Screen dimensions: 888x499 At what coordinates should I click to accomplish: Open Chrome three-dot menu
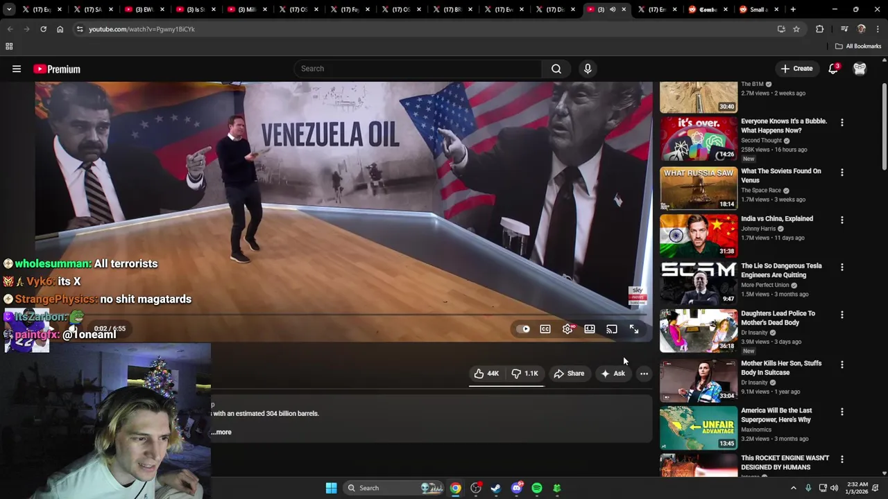tap(878, 29)
